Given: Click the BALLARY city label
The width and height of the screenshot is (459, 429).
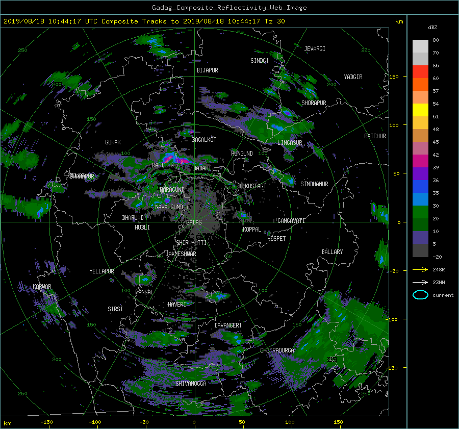Looking at the screenshot, I should tap(332, 252).
